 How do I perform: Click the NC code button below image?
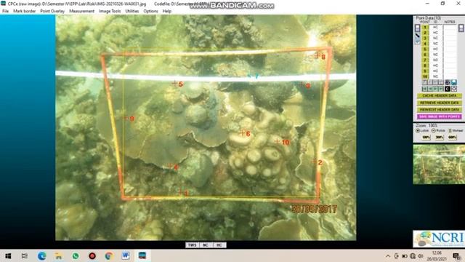pos(205,245)
